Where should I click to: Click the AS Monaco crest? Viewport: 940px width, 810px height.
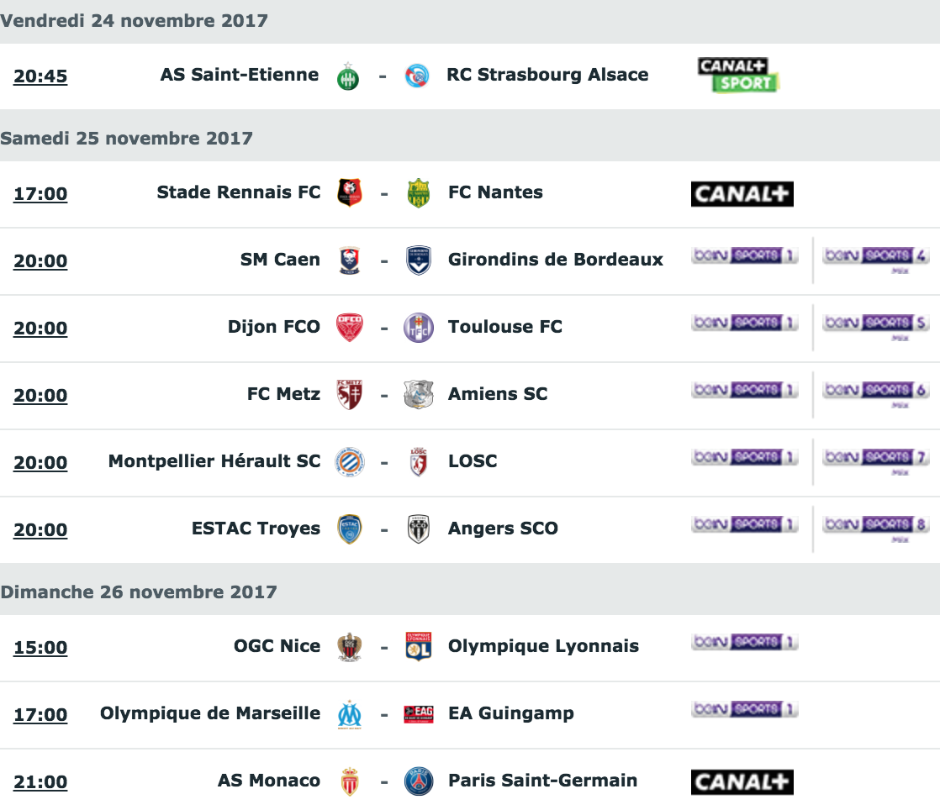pos(350,781)
